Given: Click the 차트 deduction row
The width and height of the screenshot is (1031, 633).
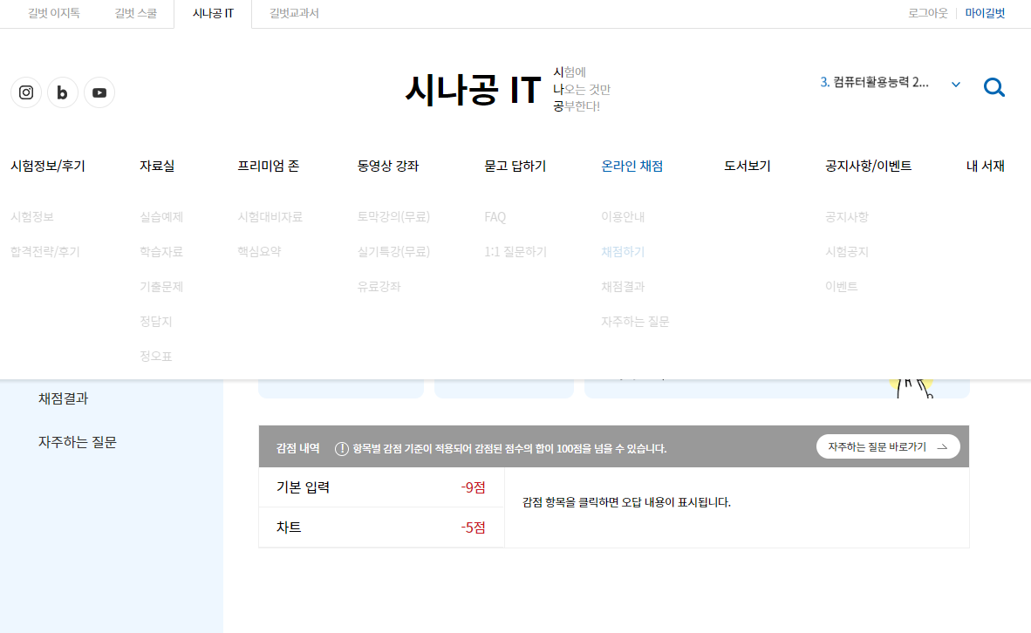Looking at the screenshot, I should coord(381,527).
